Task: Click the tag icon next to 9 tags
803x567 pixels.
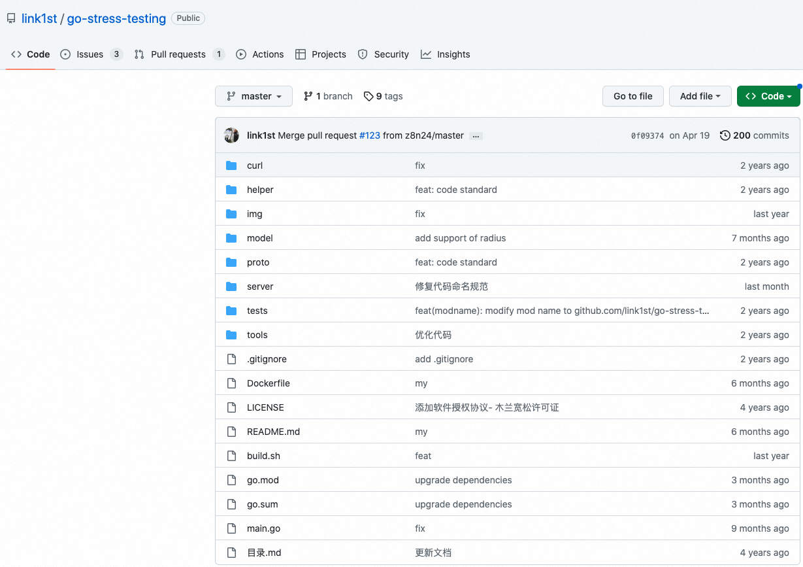Action: (369, 96)
